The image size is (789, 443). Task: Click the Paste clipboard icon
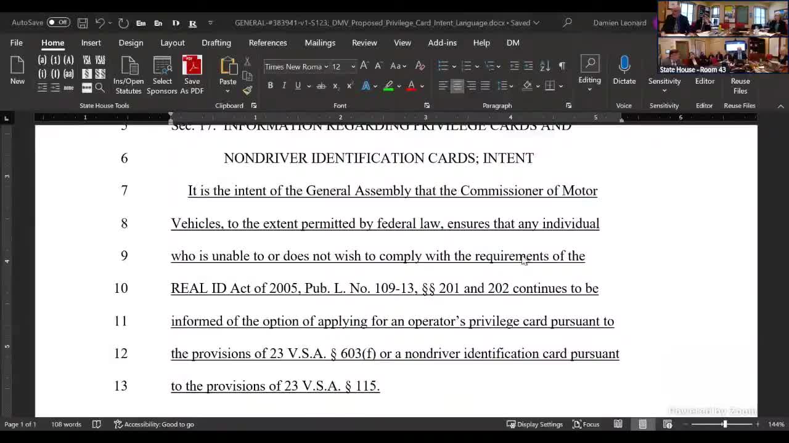(228, 66)
